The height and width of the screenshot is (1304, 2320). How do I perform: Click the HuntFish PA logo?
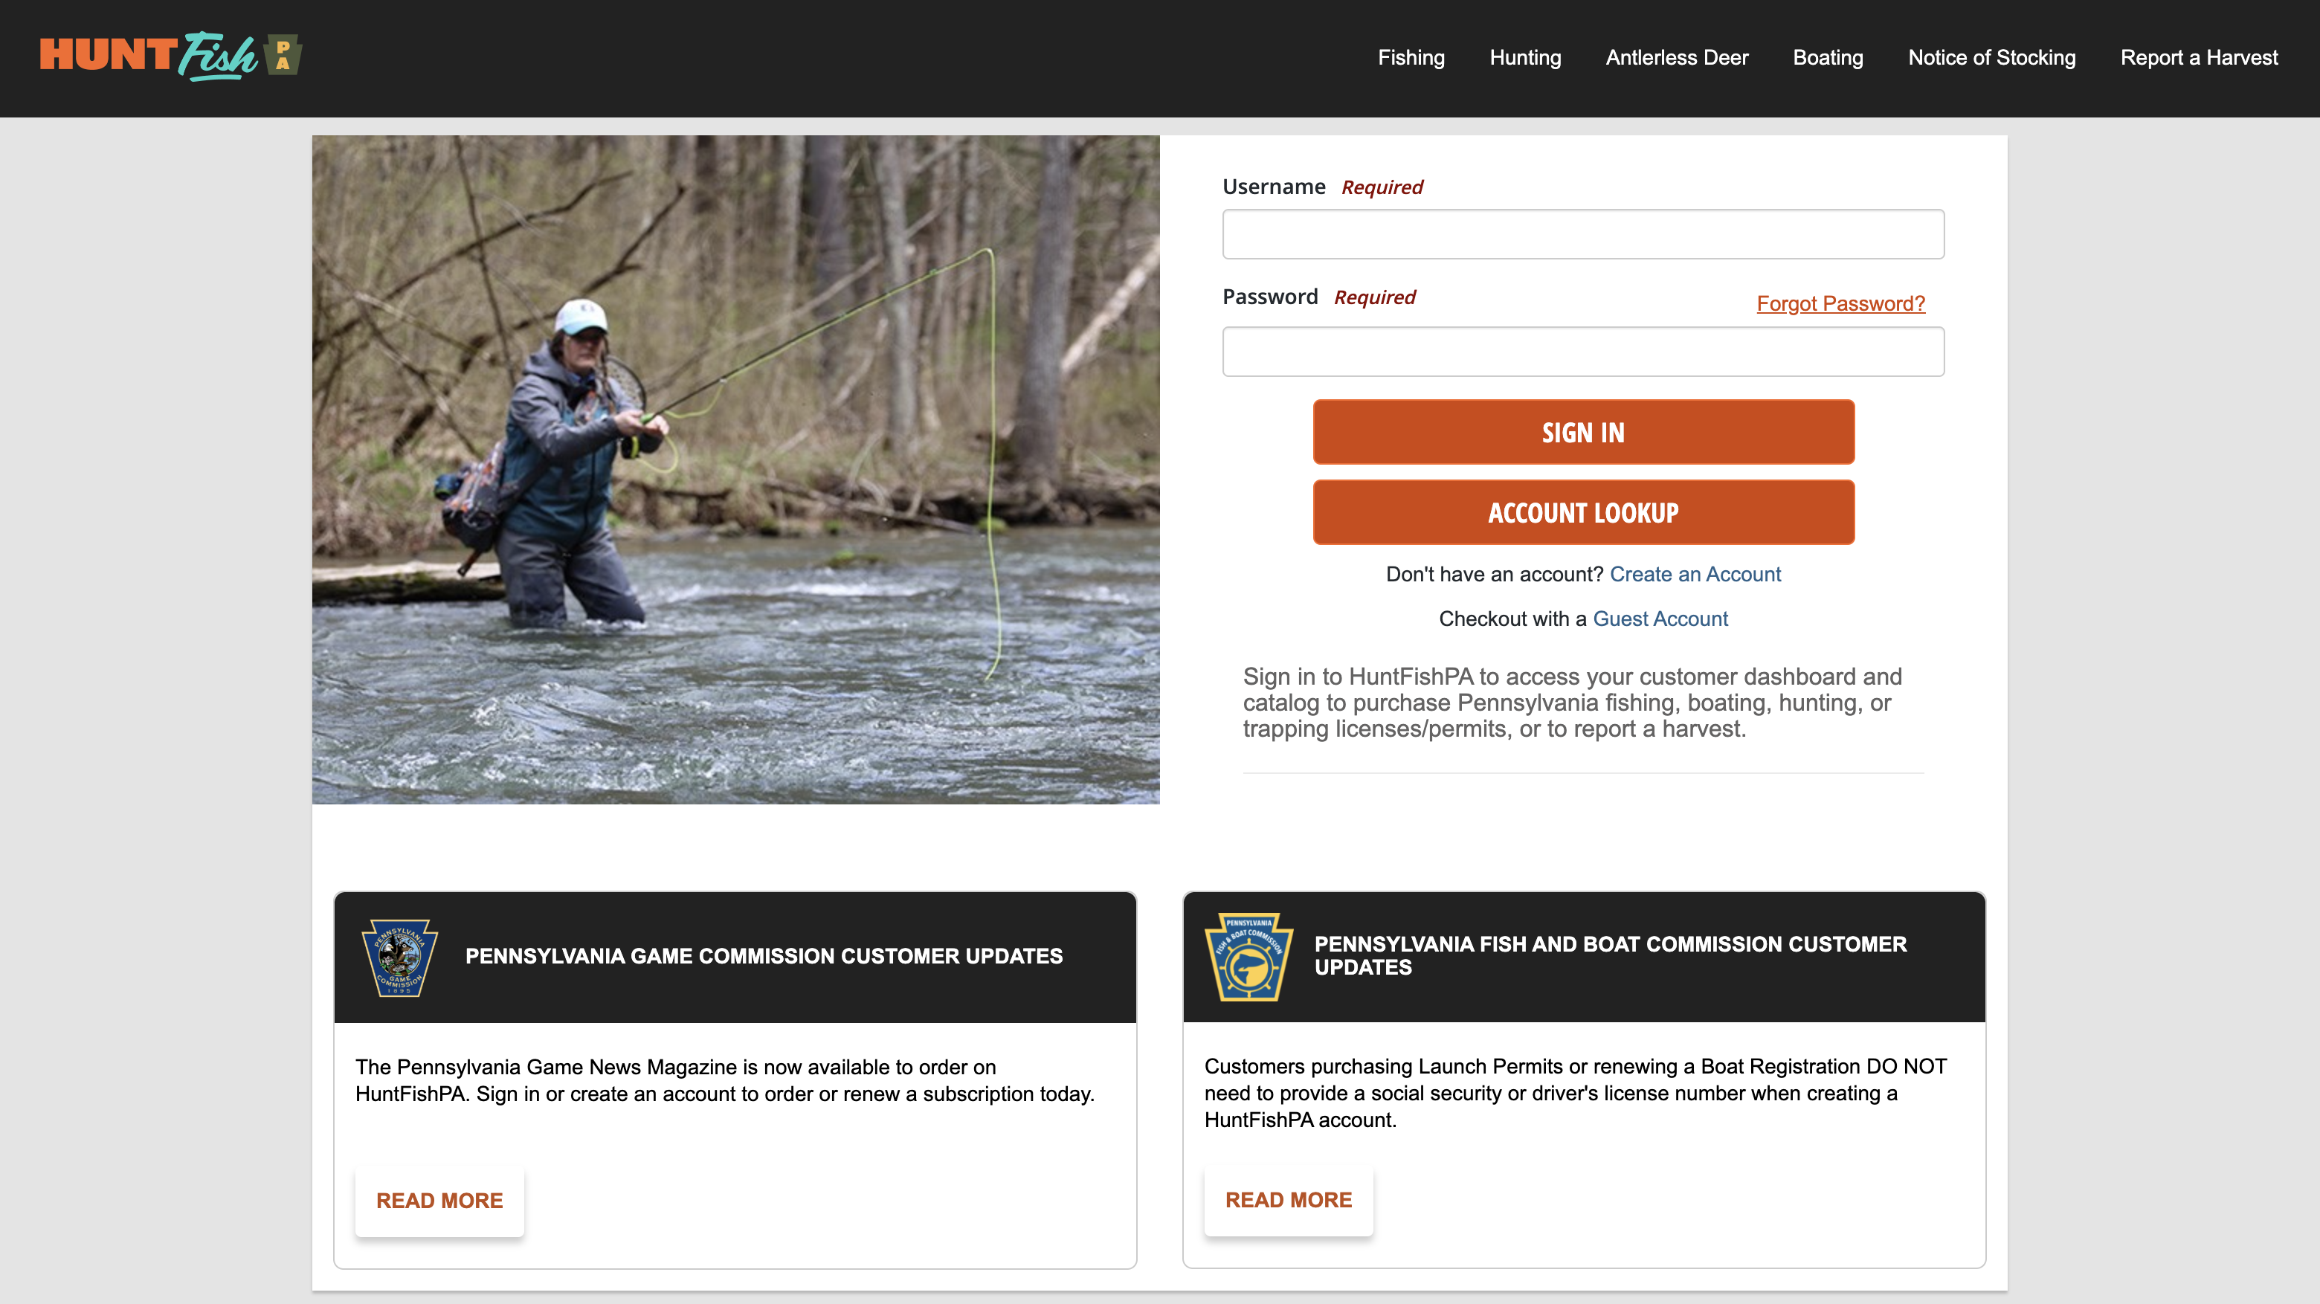(170, 56)
